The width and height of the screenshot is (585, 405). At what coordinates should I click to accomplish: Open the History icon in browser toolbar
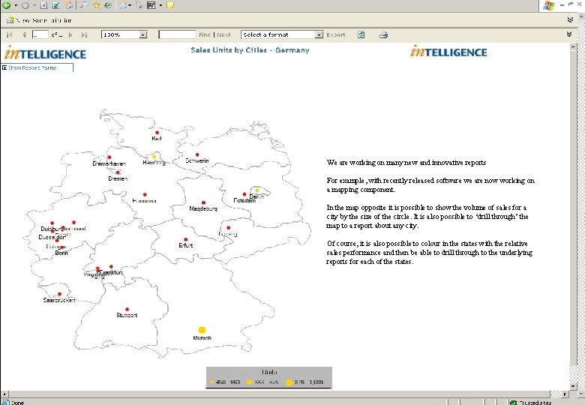(108, 5)
